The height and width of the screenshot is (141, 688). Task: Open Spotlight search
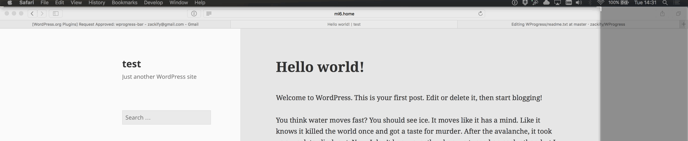click(x=665, y=2)
